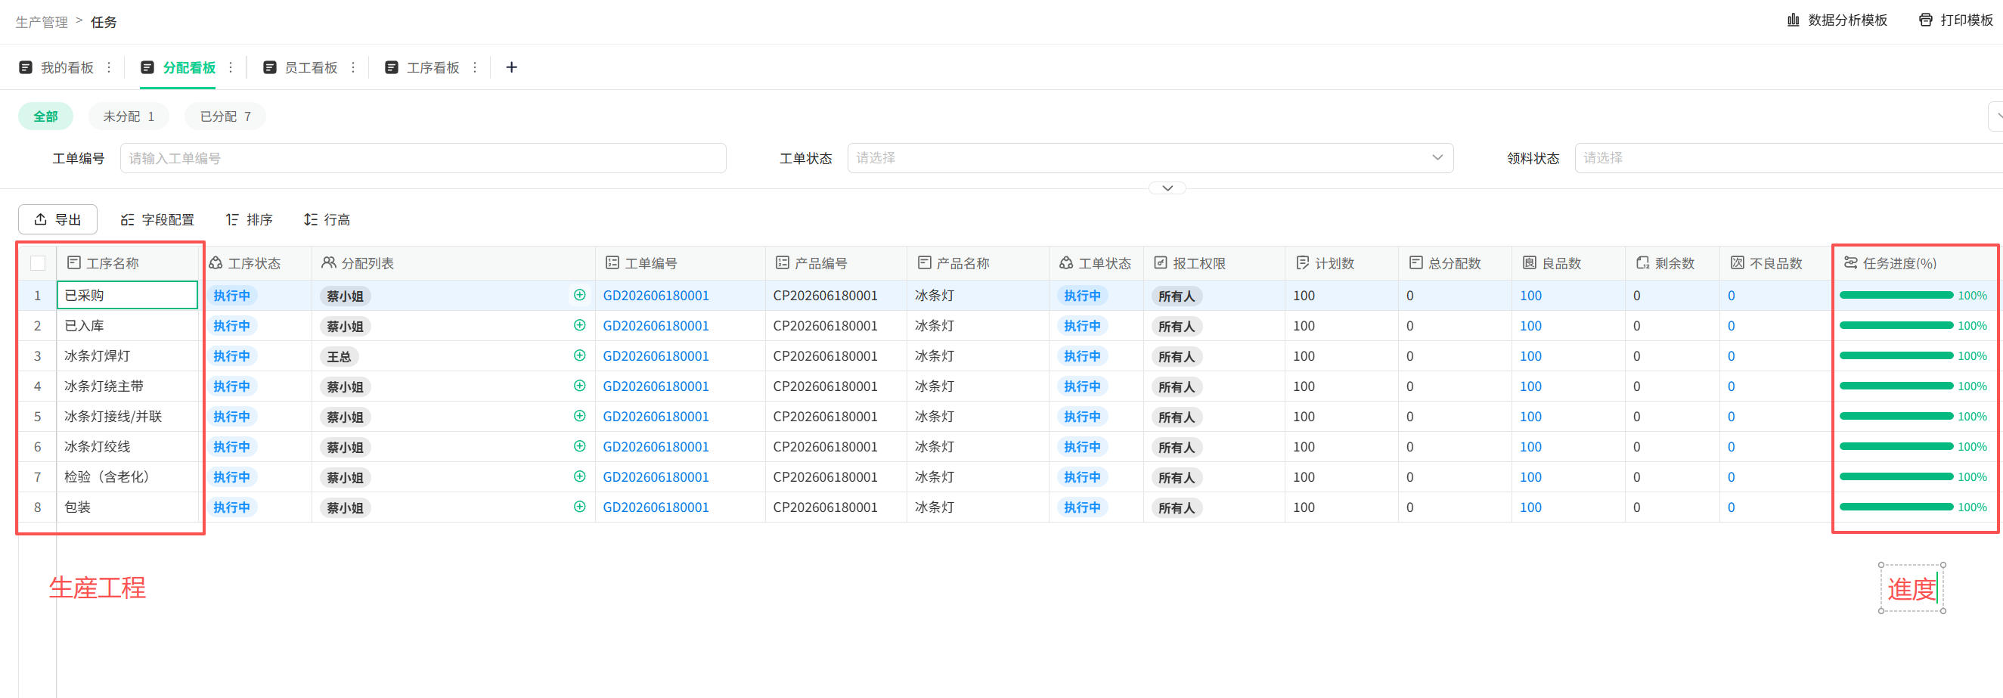
Task: Switch to 分配看板 tab
Action: (178, 67)
